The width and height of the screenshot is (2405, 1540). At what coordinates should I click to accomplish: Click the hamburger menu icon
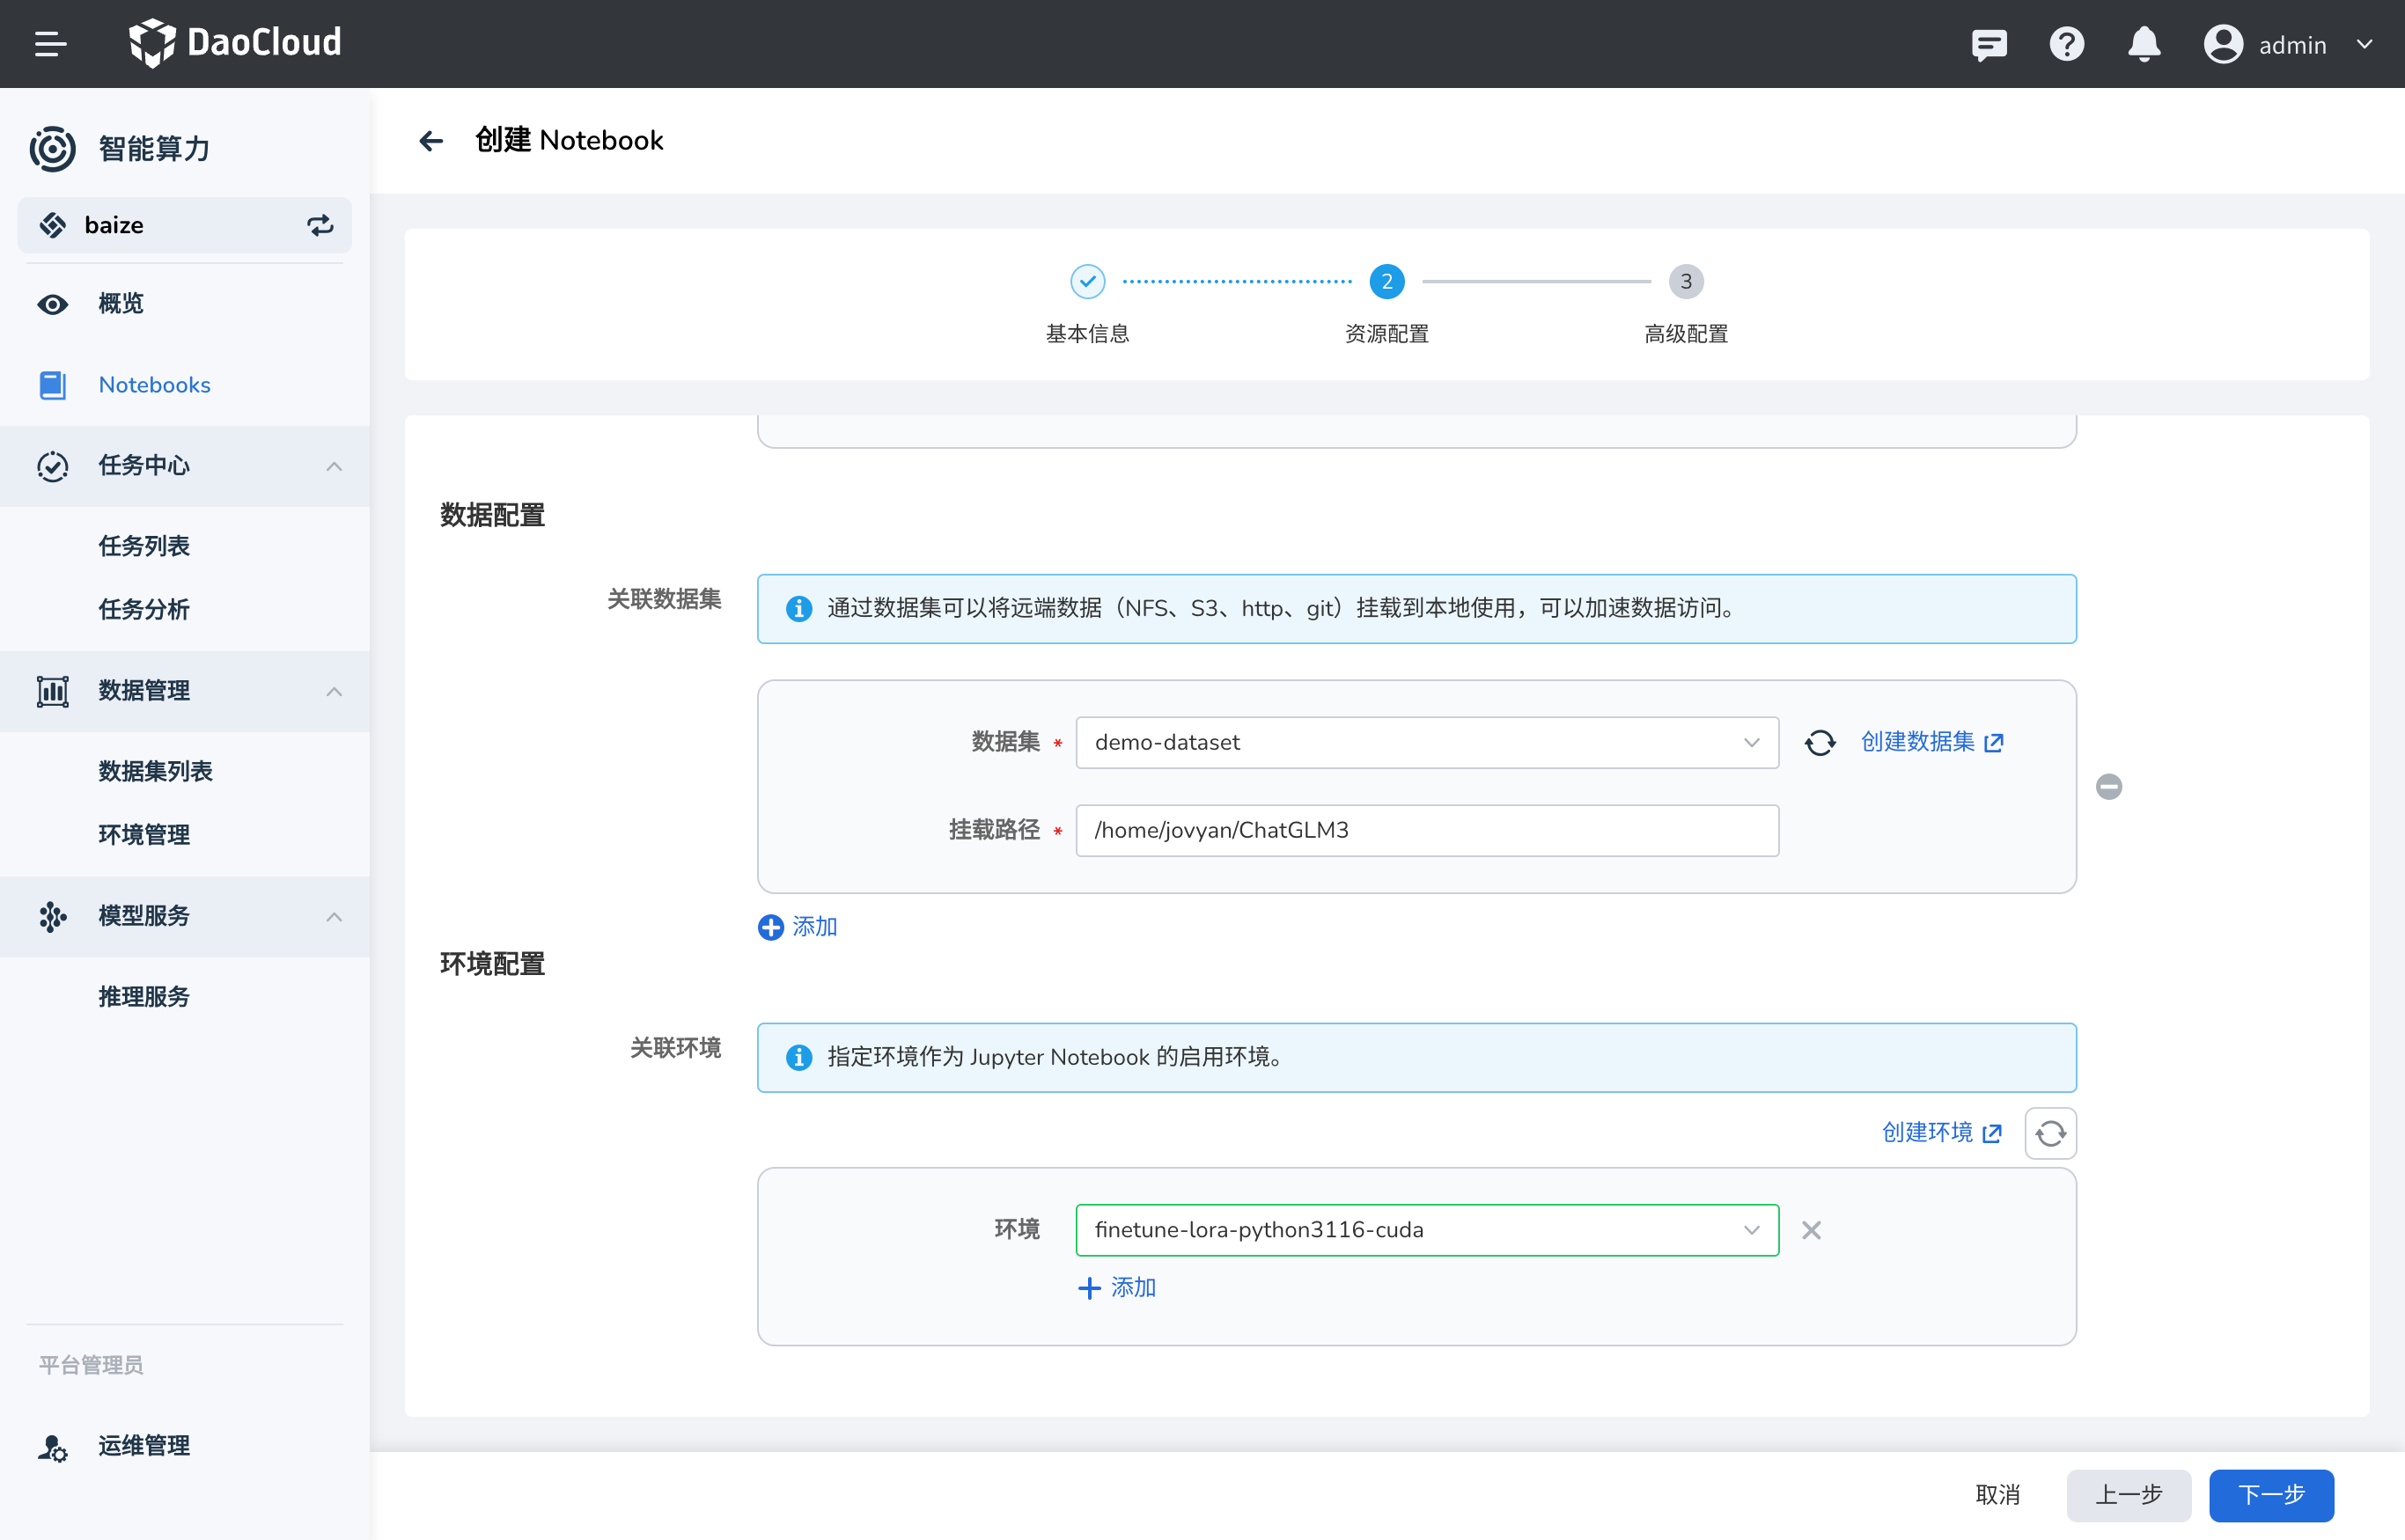[x=50, y=44]
